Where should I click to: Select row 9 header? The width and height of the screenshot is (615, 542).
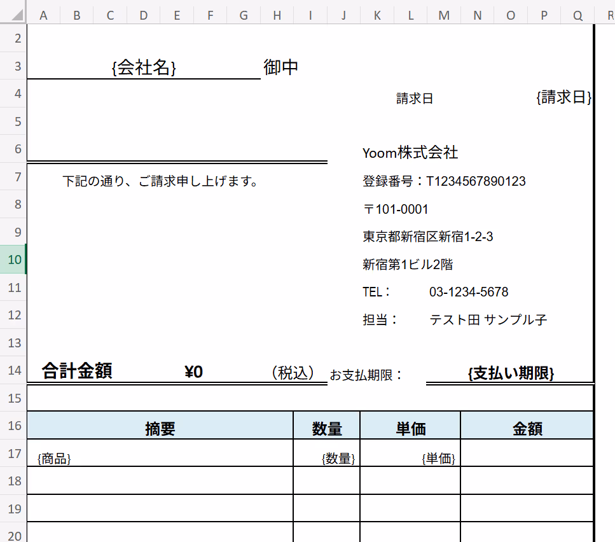coord(13,232)
